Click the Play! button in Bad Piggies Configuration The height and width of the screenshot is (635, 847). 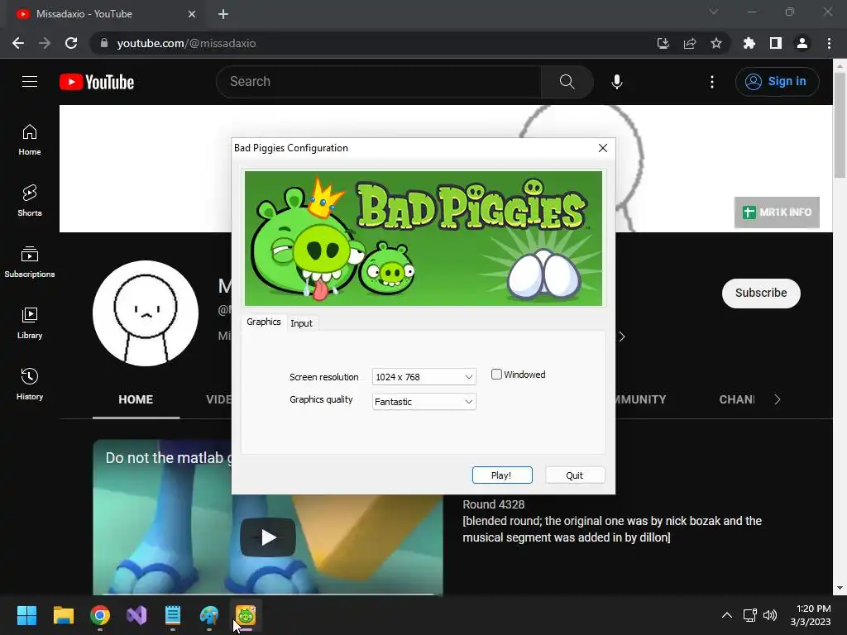click(502, 475)
